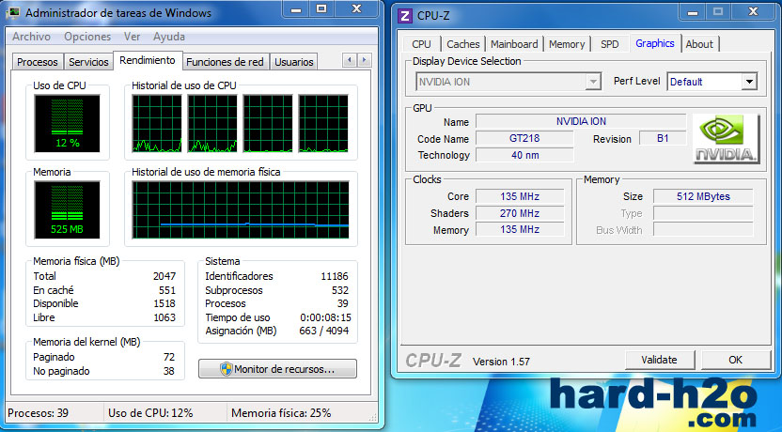
Task: Click status bar entry Uso de CPU: 12%
Action: [x=150, y=413]
